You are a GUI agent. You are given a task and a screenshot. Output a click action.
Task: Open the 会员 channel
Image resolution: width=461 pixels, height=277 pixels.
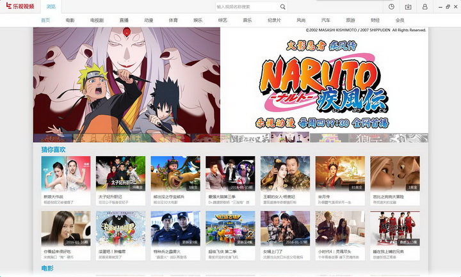pyautogui.click(x=400, y=20)
